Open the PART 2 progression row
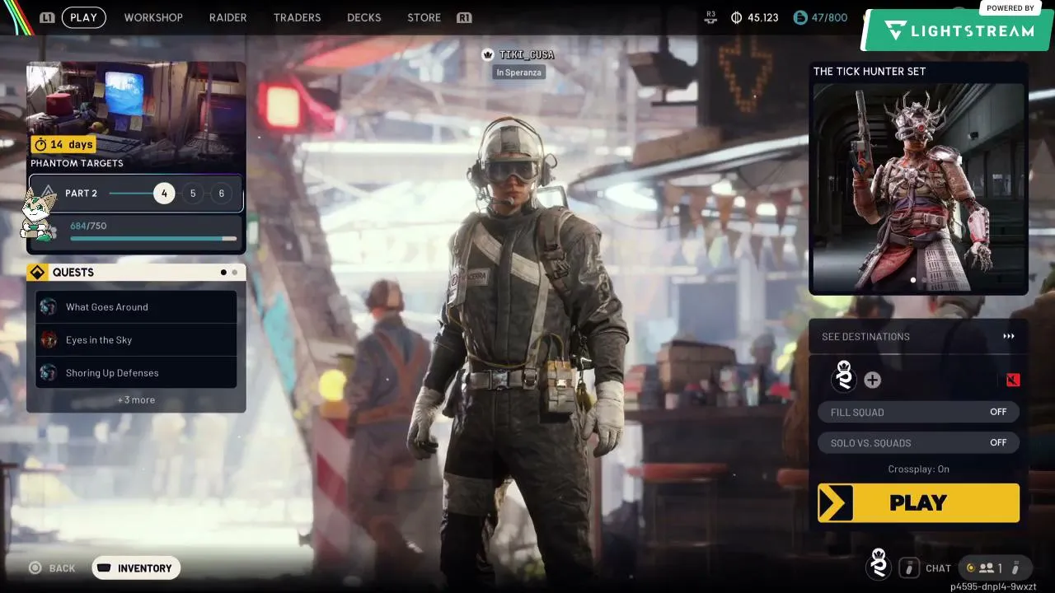This screenshot has width=1055, height=593. 137,194
